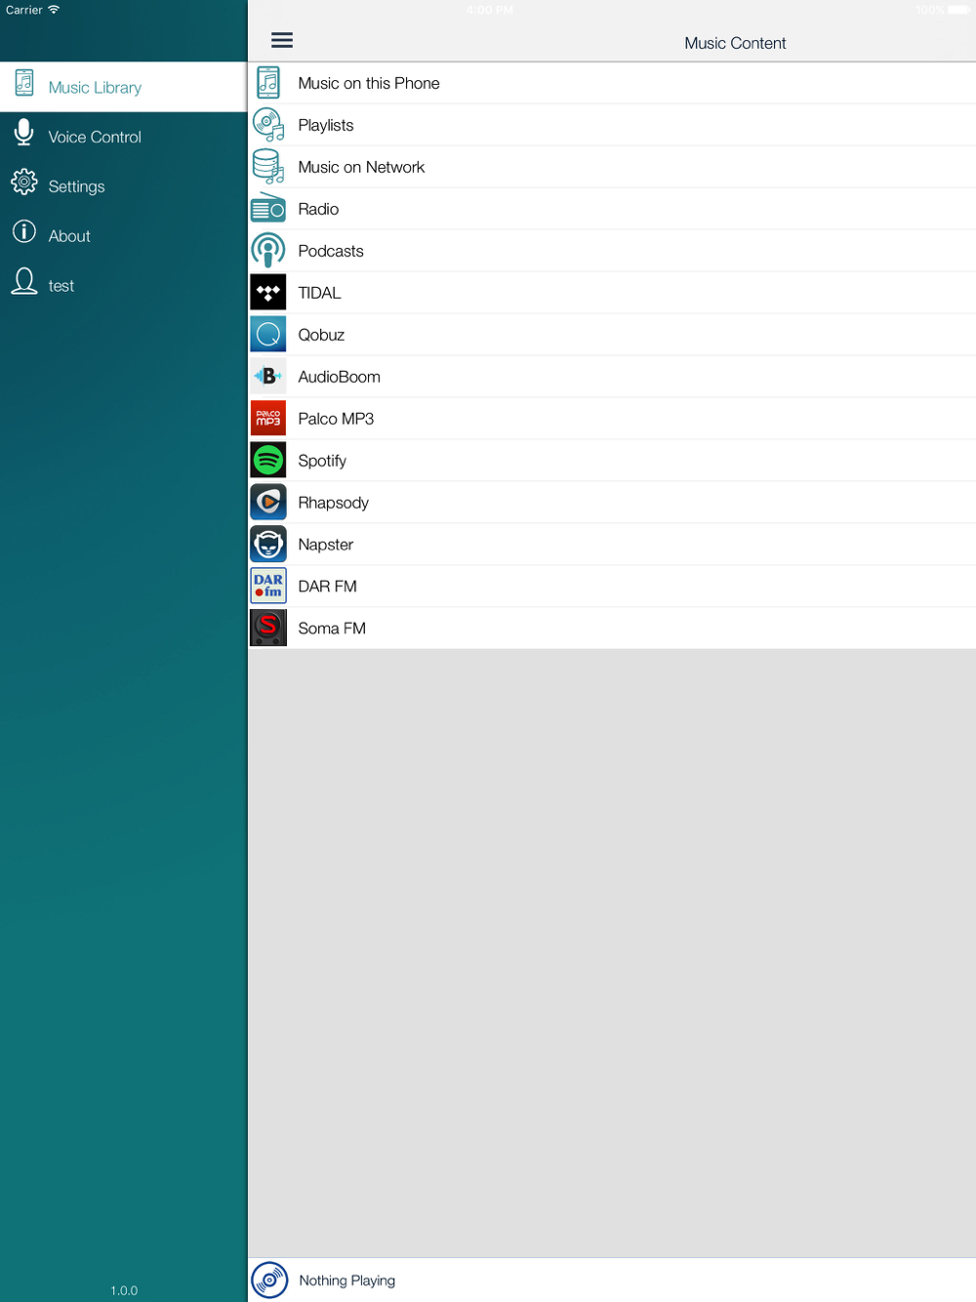Tap the AudioBoom logo icon
Image resolution: width=976 pixels, height=1302 pixels.
coord(268,377)
